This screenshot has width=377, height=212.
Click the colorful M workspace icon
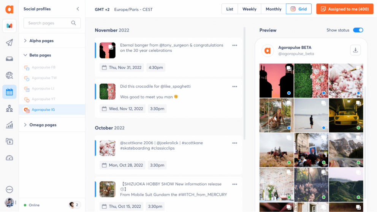click(10, 26)
